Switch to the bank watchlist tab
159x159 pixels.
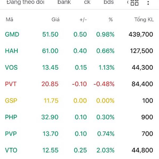[x=64, y=2]
